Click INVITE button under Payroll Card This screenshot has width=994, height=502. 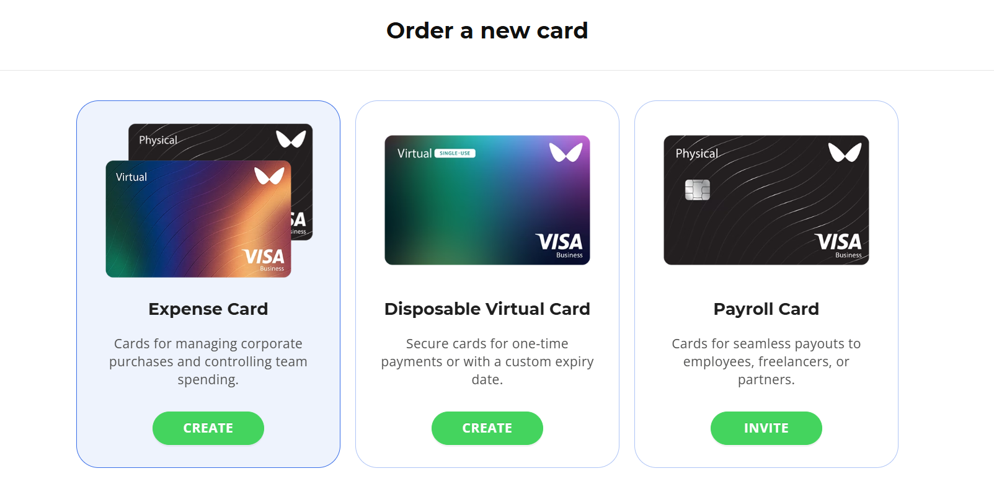(x=766, y=428)
